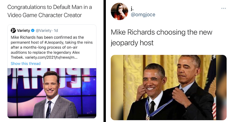The height and width of the screenshot is (122, 232).
Task: Click the 1d timestamp on Variety tweet
Action: pos(56,30)
